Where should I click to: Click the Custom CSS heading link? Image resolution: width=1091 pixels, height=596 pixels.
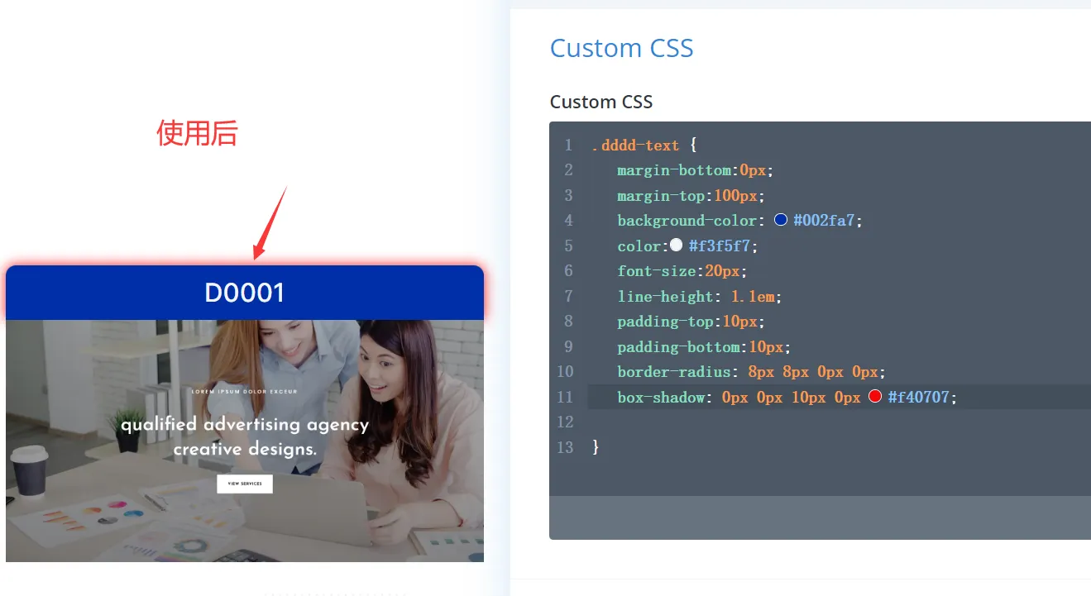point(621,48)
